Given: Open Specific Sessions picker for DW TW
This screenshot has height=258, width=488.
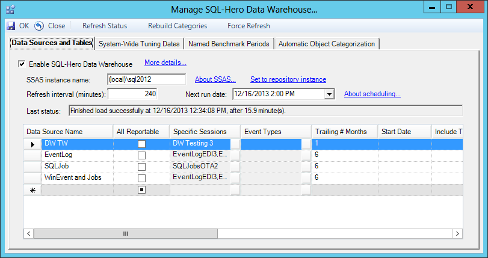Looking at the screenshot, I should (235, 144).
